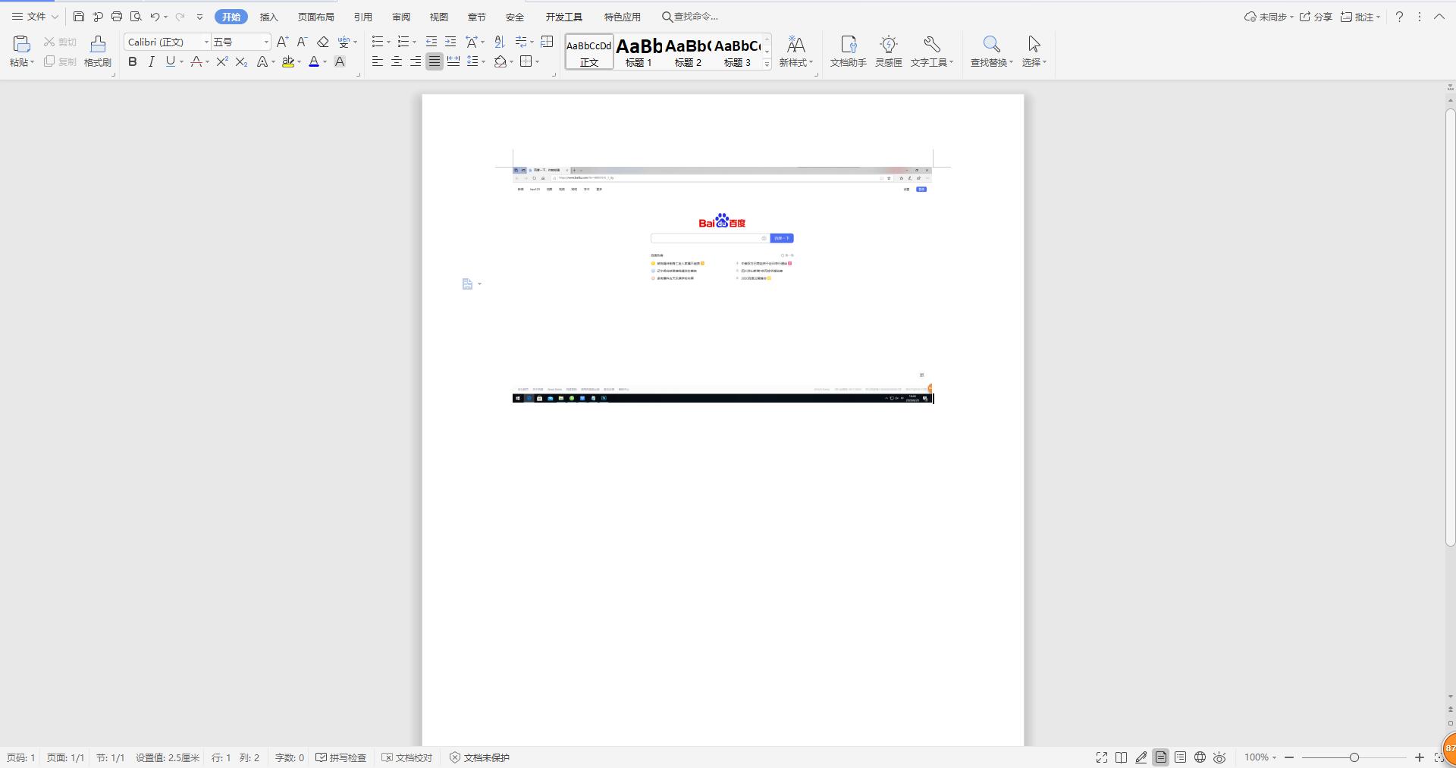Open text highlight color

point(288,61)
